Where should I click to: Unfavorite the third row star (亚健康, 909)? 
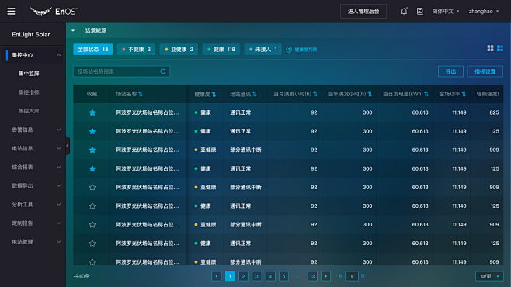pos(92,150)
